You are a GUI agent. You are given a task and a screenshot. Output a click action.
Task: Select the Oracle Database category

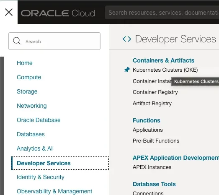pos(39,120)
